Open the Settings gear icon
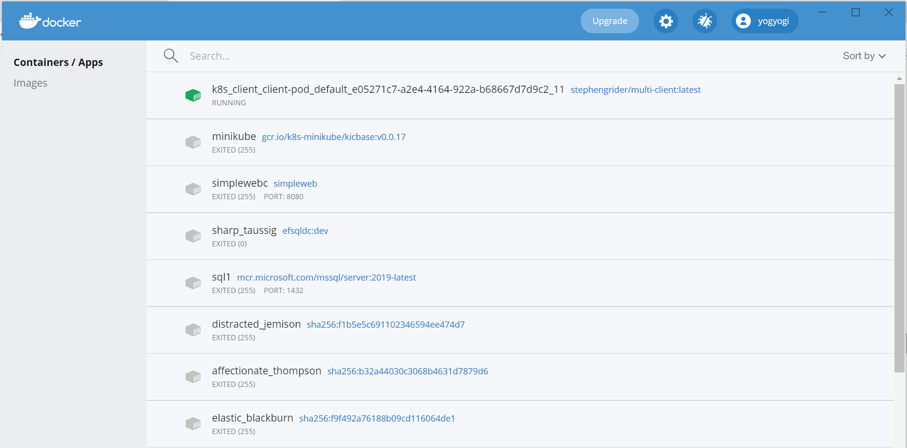Screen dimensions: 907x448 point(666,21)
